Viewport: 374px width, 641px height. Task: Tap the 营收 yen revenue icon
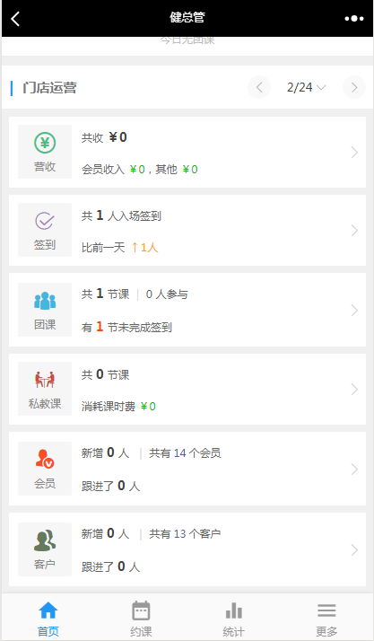[x=45, y=143]
